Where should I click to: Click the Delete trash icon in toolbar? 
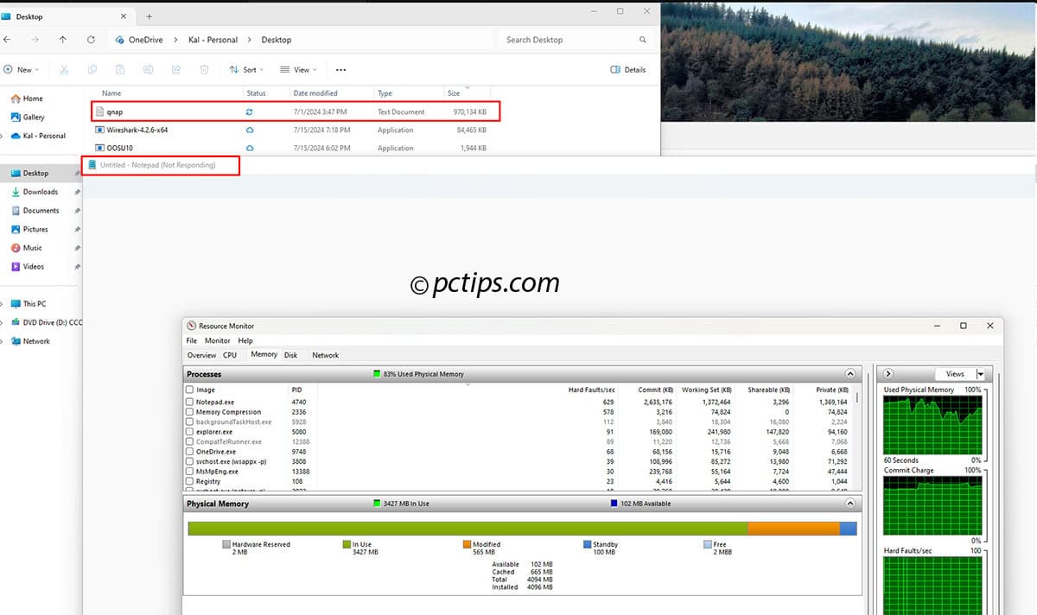point(204,70)
